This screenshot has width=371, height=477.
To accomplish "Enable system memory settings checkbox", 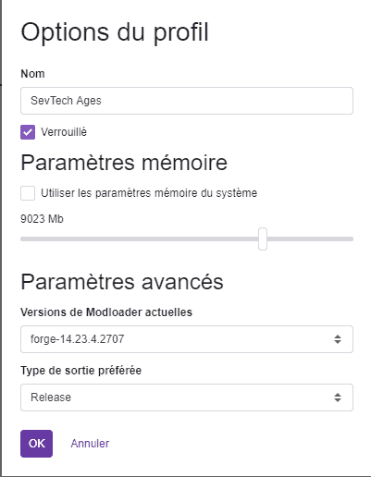I will click(x=28, y=193).
